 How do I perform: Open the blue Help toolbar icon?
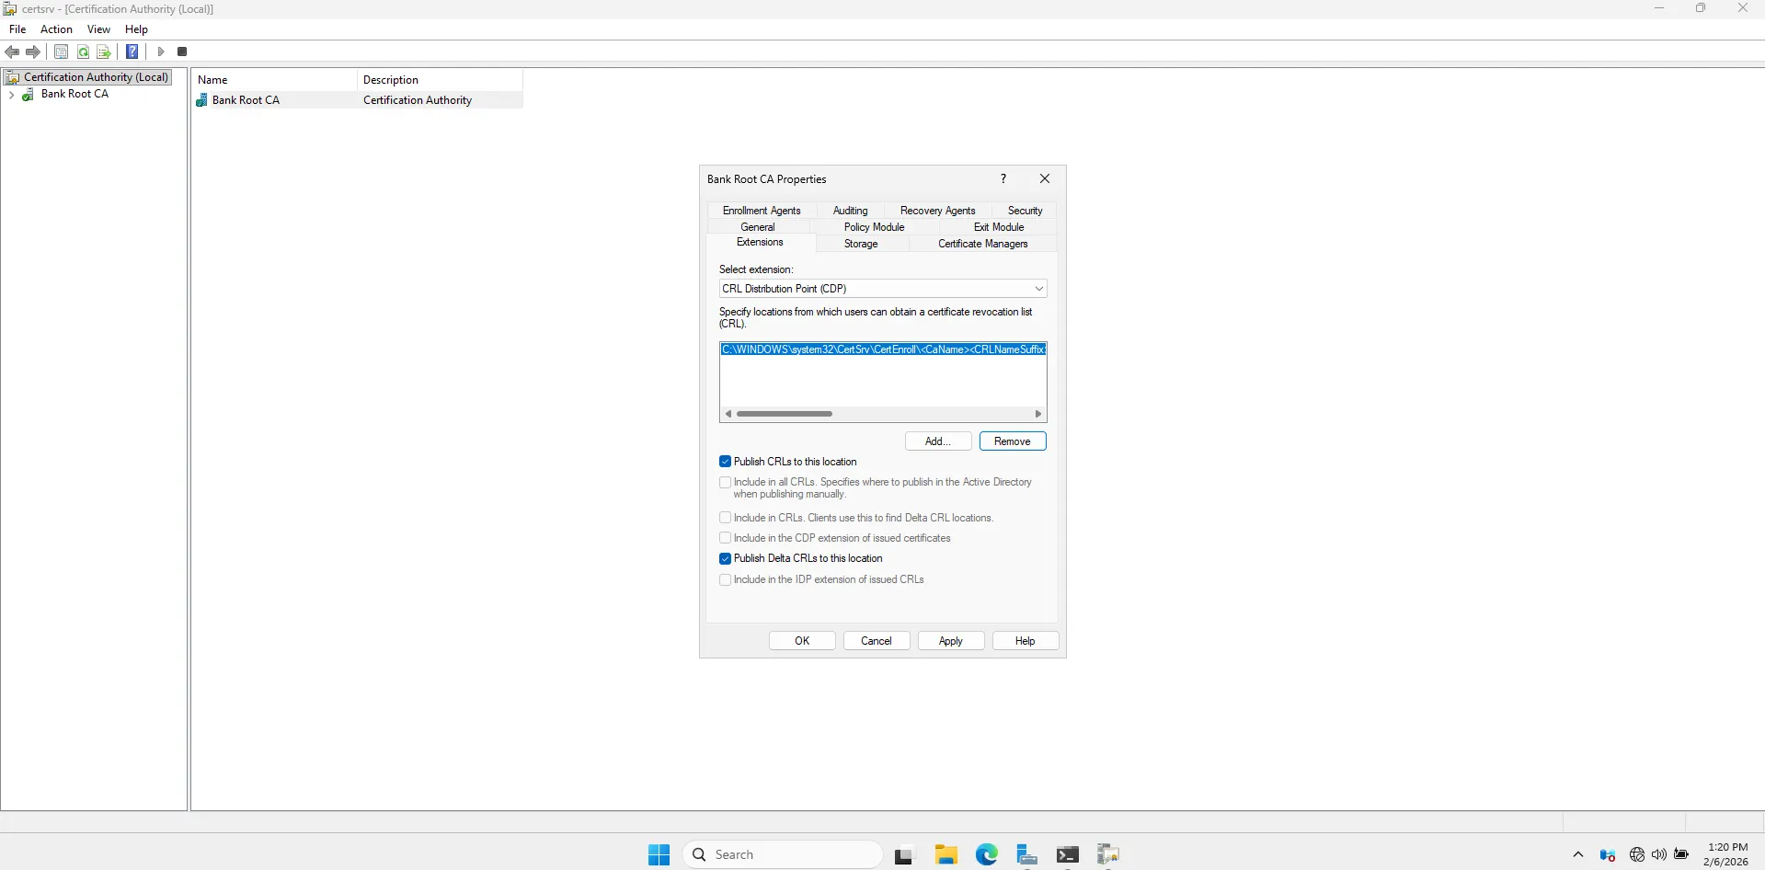coord(132,52)
